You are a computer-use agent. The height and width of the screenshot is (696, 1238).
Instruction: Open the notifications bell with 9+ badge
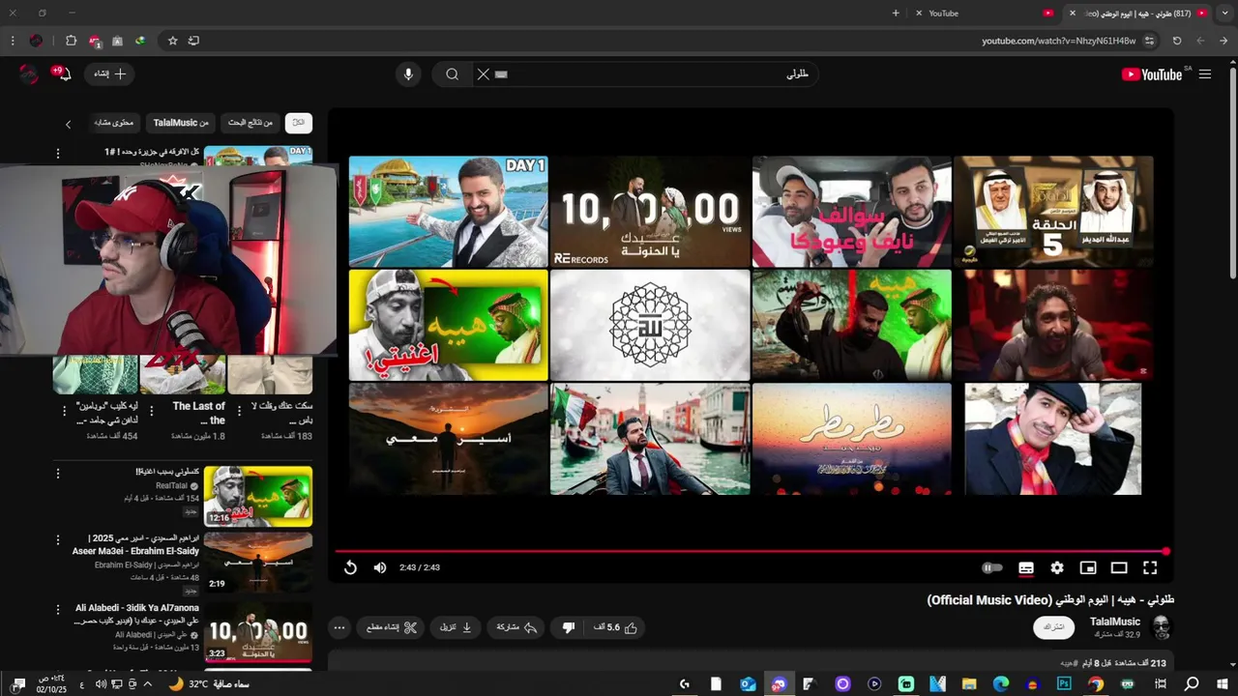point(63,73)
